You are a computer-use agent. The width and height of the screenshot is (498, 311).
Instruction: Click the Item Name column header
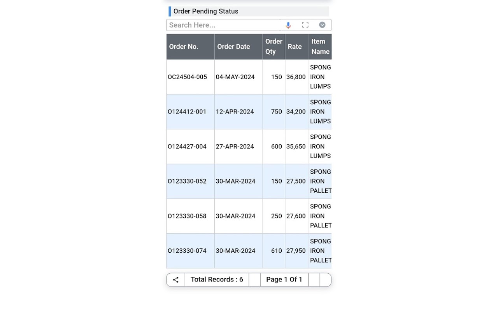point(320,47)
